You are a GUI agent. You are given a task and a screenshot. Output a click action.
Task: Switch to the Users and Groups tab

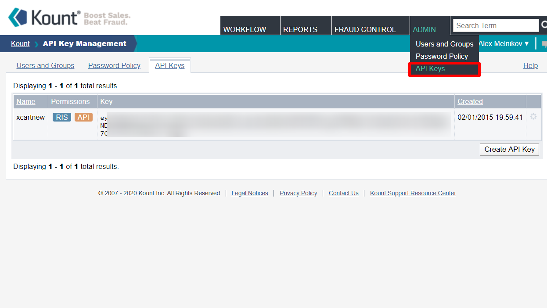tap(45, 66)
